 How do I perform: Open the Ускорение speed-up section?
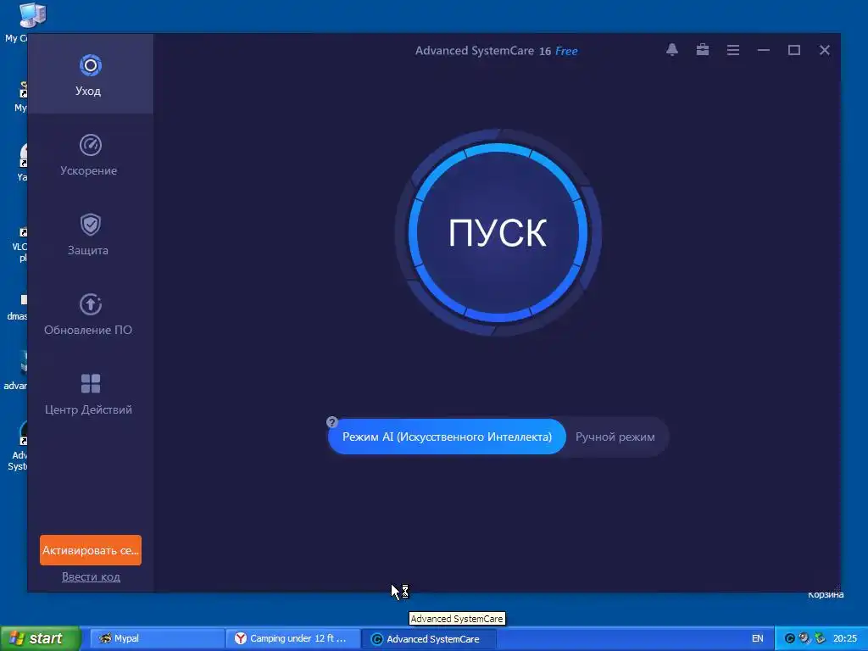[90, 155]
